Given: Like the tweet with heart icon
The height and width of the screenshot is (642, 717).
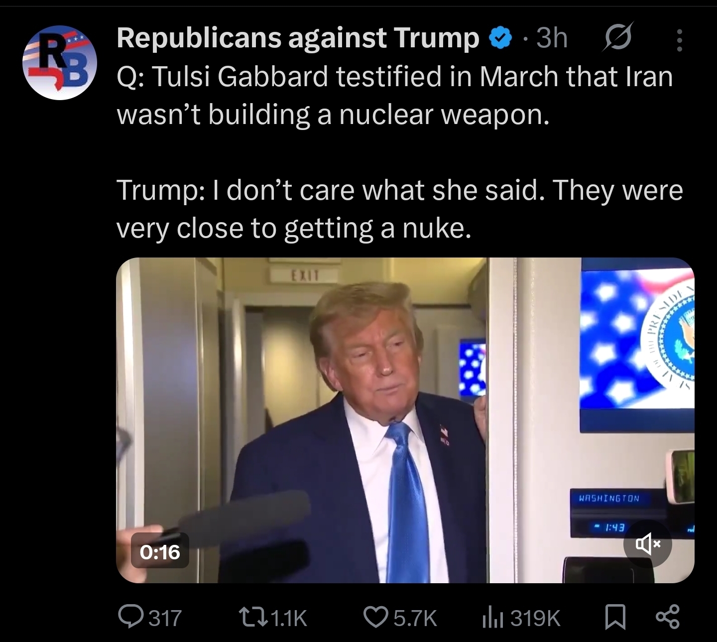Looking at the screenshot, I should click(375, 618).
